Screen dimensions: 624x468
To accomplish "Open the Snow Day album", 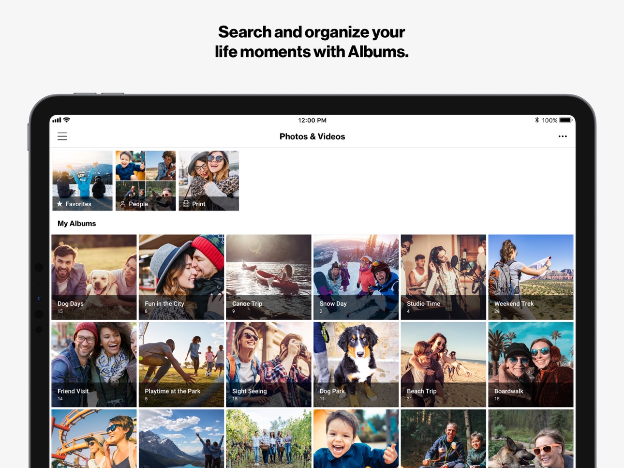I will [x=356, y=277].
